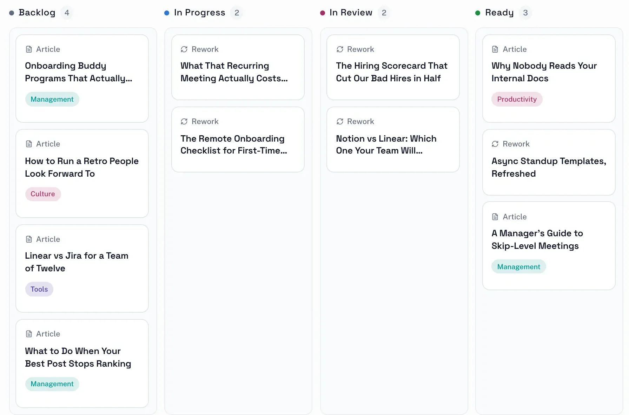Click the gray Backlog status dot
This screenshot has height=415, width=629.
[12, 13]
